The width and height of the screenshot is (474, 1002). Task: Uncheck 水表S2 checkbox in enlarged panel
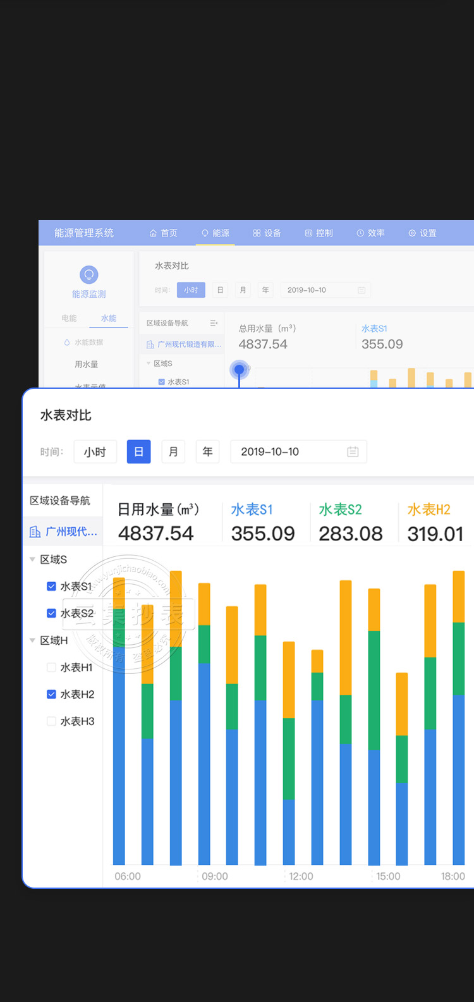52,613
